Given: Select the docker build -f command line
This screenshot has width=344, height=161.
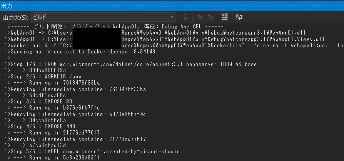Looking at the screenshot, I should pos(174,45).
